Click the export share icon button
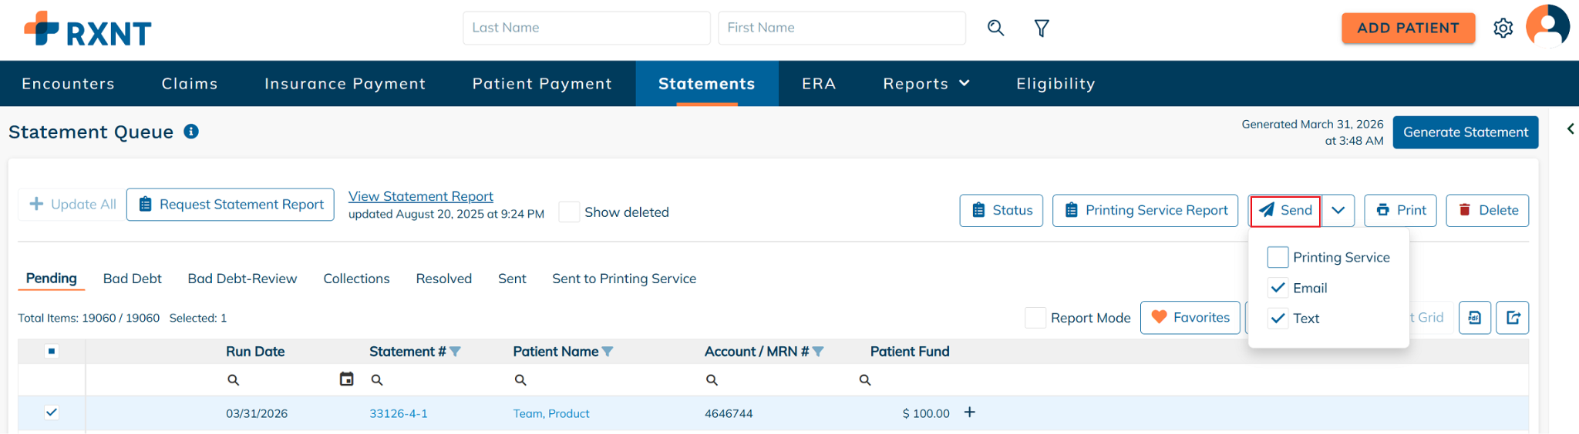Image resolution: width=1579 pixels, height=434 pixels. (1512, 318)
